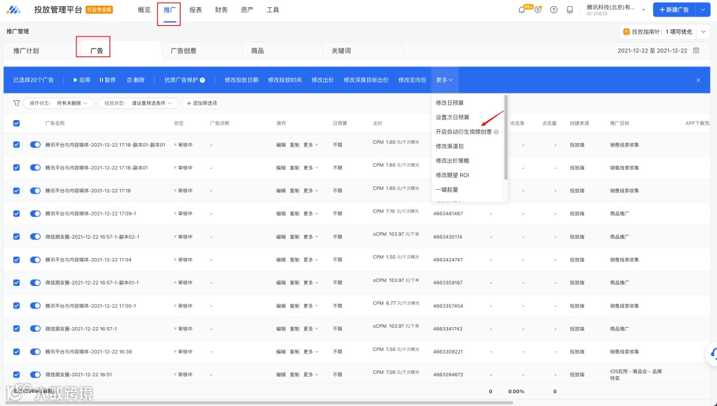
Task: Click 删除 in the batch action bar
Action: point(136,80)
